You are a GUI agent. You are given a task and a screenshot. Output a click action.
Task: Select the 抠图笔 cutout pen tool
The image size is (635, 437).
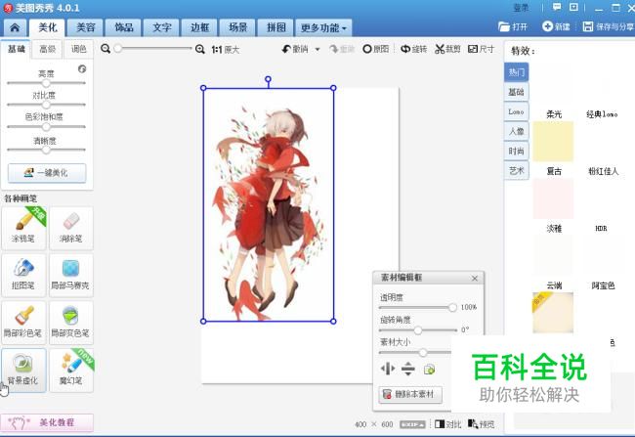tap(23, 276)
